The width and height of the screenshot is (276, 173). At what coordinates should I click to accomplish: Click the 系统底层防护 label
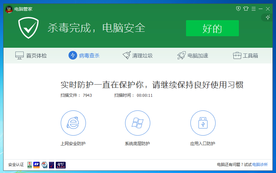137,144
